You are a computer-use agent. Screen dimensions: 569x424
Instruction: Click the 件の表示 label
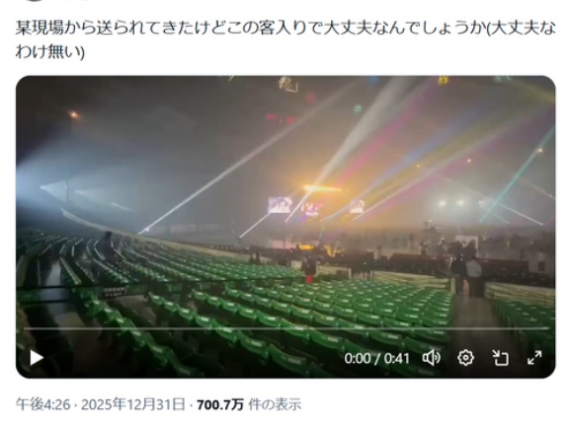point(275,404)
